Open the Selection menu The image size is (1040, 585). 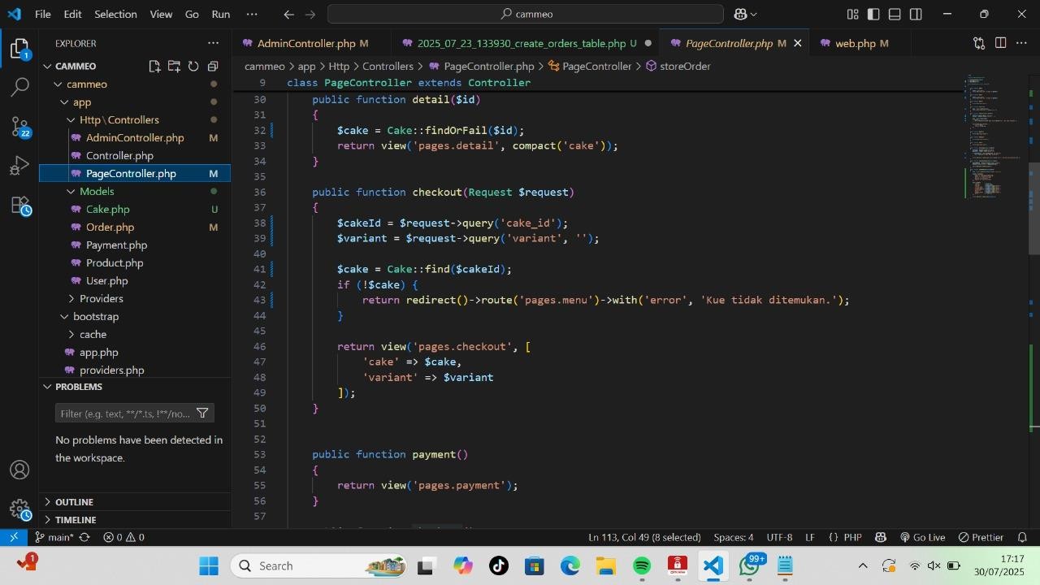click(x=115, y=14)
